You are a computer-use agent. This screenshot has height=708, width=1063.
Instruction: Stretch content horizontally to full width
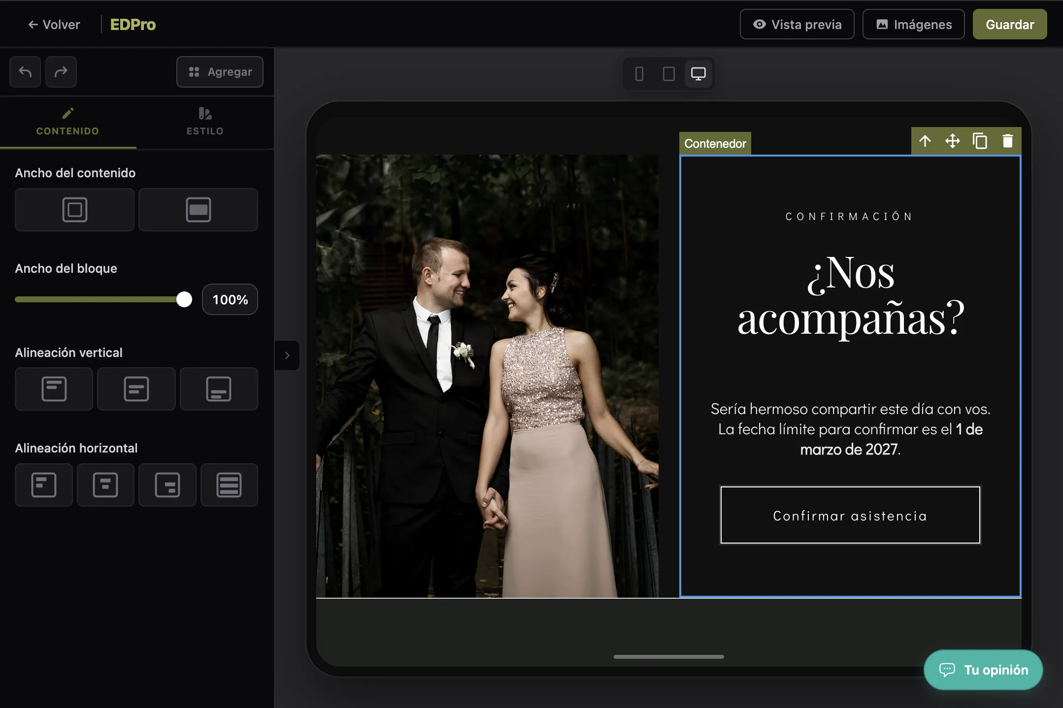[229, 485]
